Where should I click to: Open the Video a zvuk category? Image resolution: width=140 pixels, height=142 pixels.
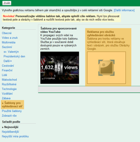tap(10, 38)
